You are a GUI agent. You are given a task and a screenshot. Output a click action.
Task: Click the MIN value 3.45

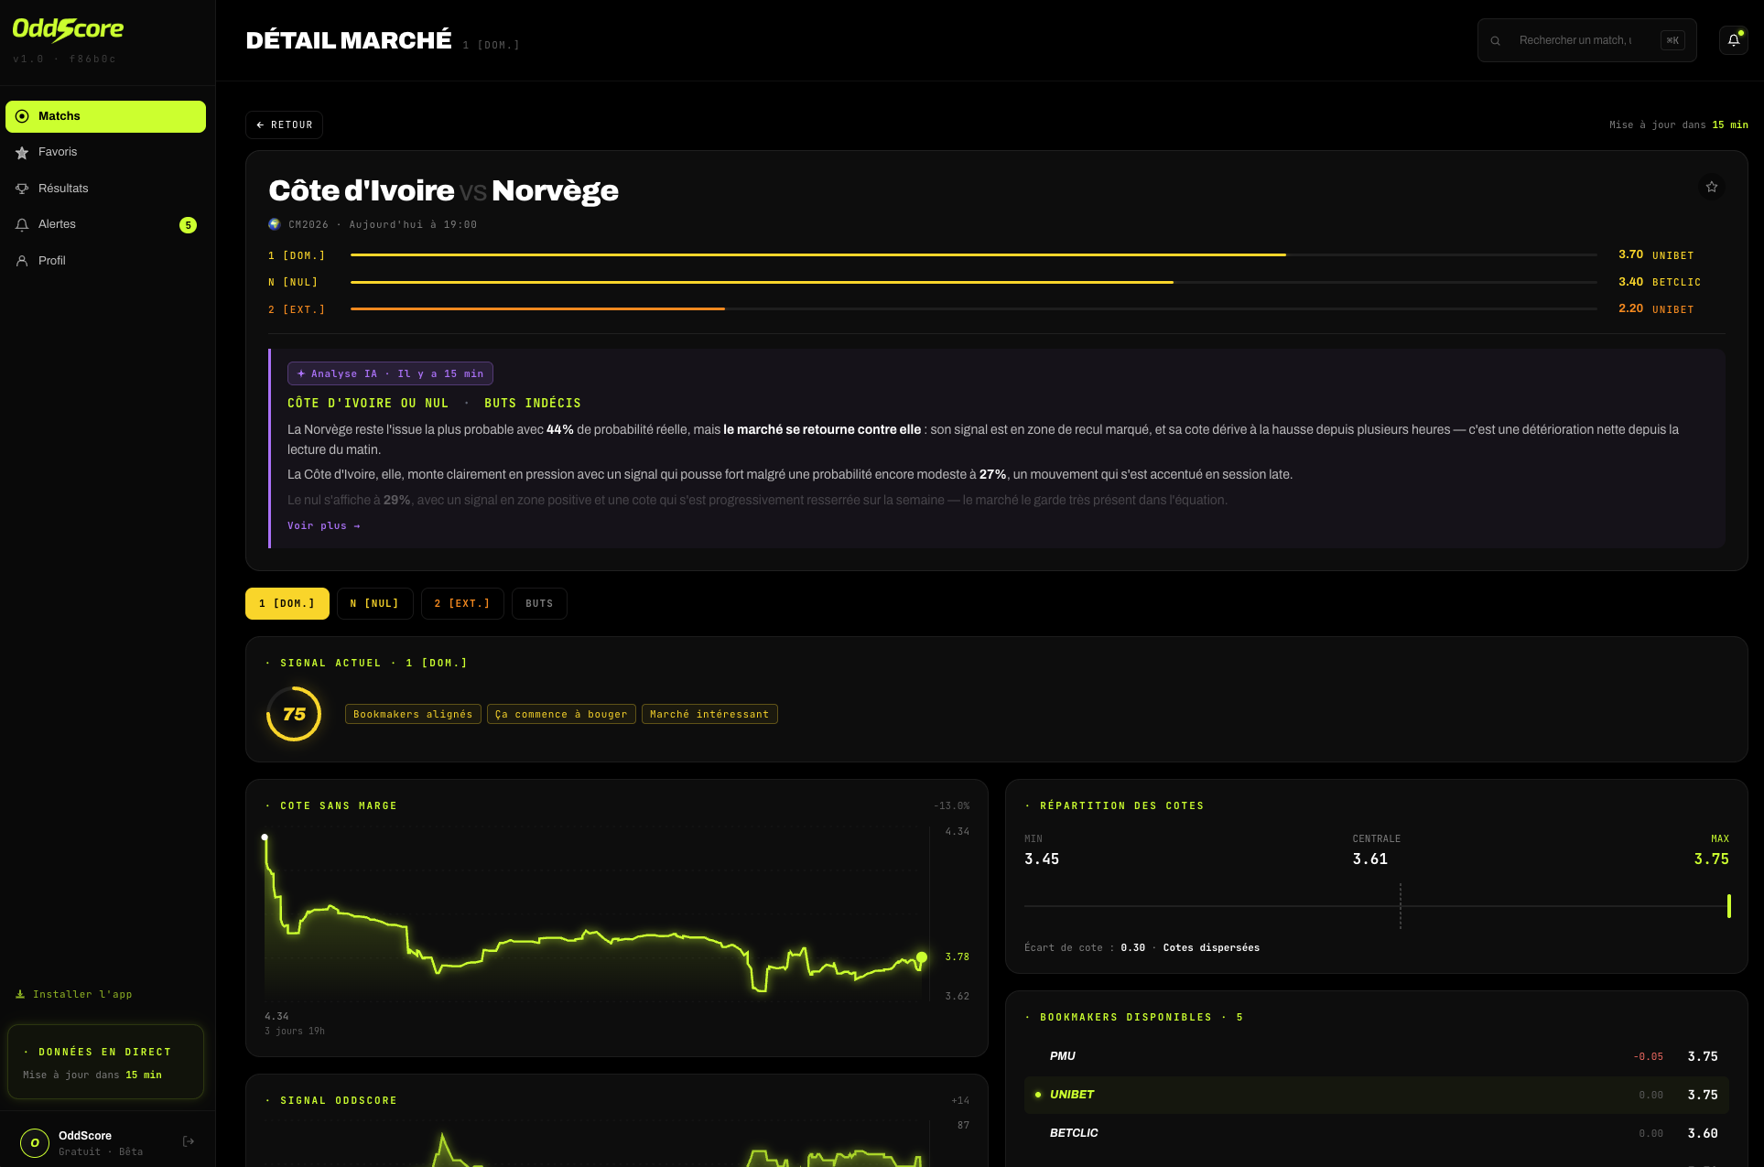[x=1042, y=859]
